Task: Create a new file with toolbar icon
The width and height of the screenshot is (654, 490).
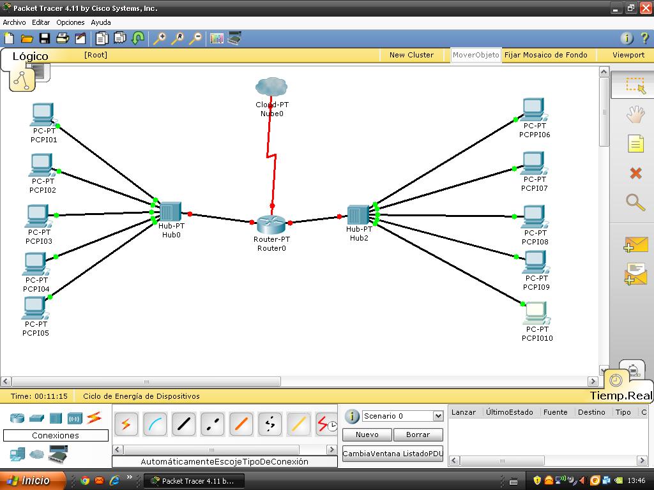Action: (x=9, y=38)
